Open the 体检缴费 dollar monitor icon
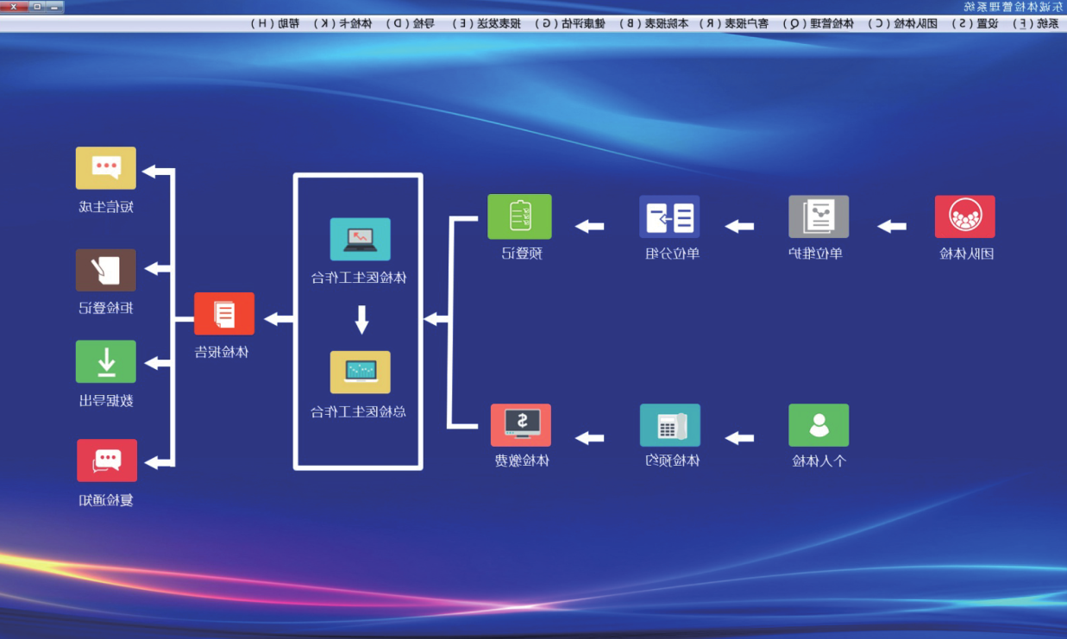This screenshot has width=1067, height=639. click(x=521, y=425)
